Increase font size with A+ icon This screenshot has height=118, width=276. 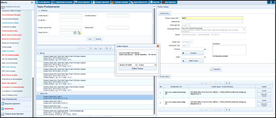point(269,2)
